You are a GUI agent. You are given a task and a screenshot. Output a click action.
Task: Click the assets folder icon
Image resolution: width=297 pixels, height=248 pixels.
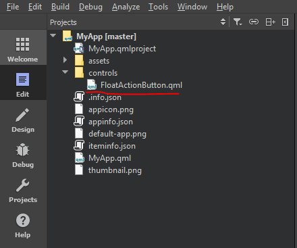[x=79, y=60]
